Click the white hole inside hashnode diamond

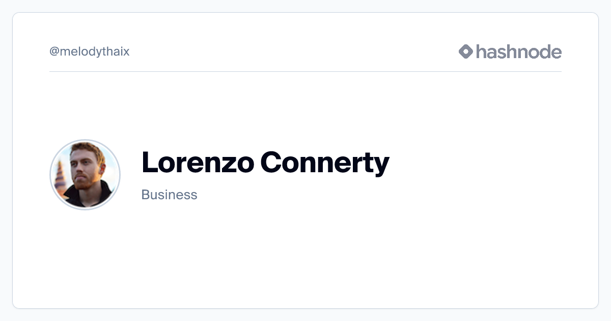pyautogui.click(x=466, y=51)
